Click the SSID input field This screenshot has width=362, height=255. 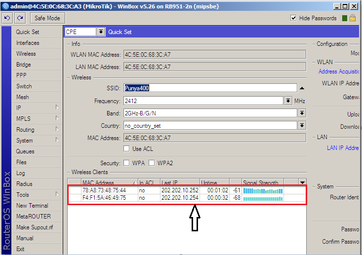point(210,88)
